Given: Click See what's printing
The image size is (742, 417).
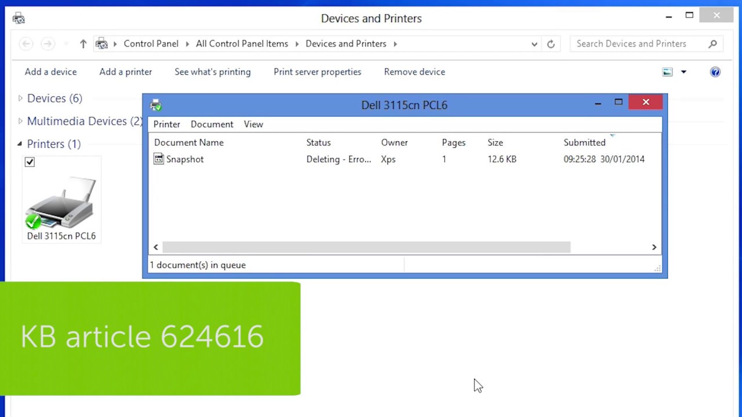Looking at the screenshot, I should click(x=213, y=72).
